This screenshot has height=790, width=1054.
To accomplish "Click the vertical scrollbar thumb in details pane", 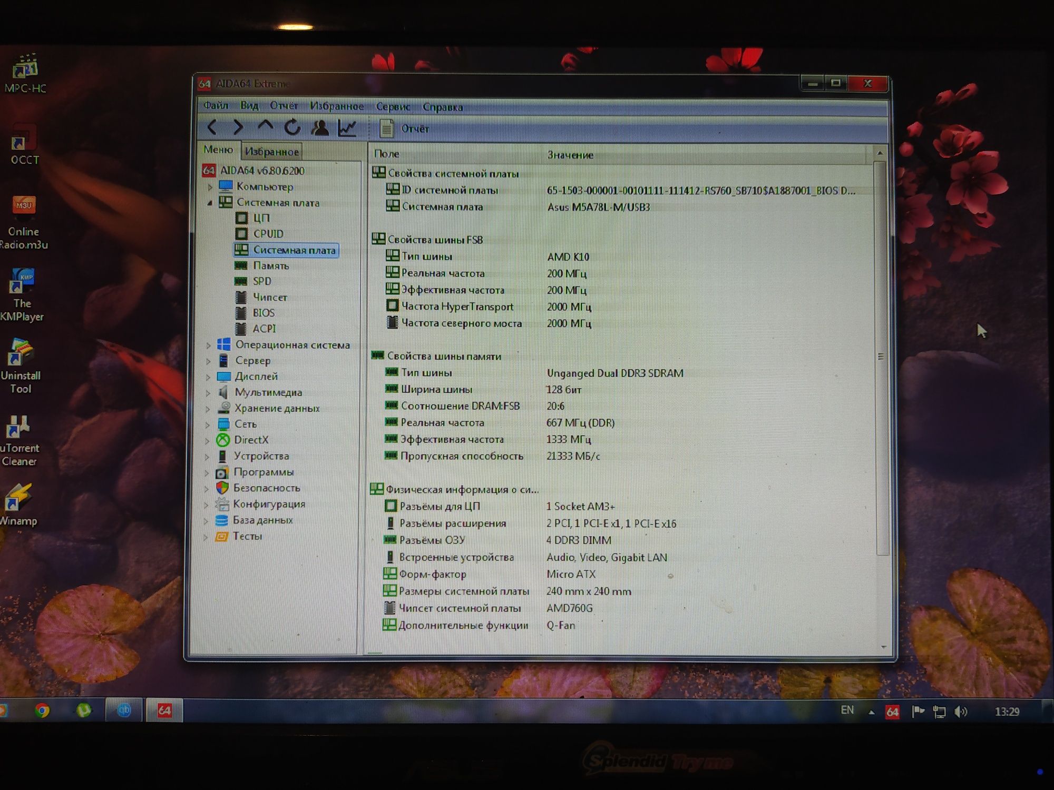I will click(881, 358).
